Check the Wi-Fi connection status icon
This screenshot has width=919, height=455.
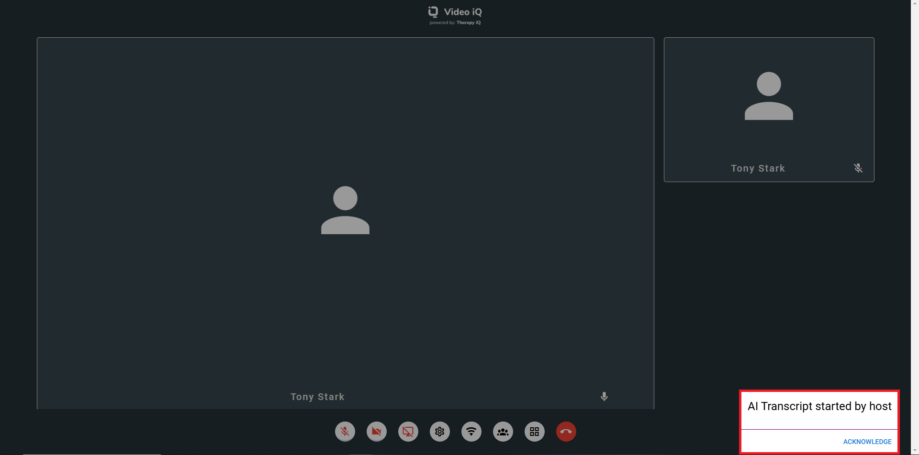point(471,432)
